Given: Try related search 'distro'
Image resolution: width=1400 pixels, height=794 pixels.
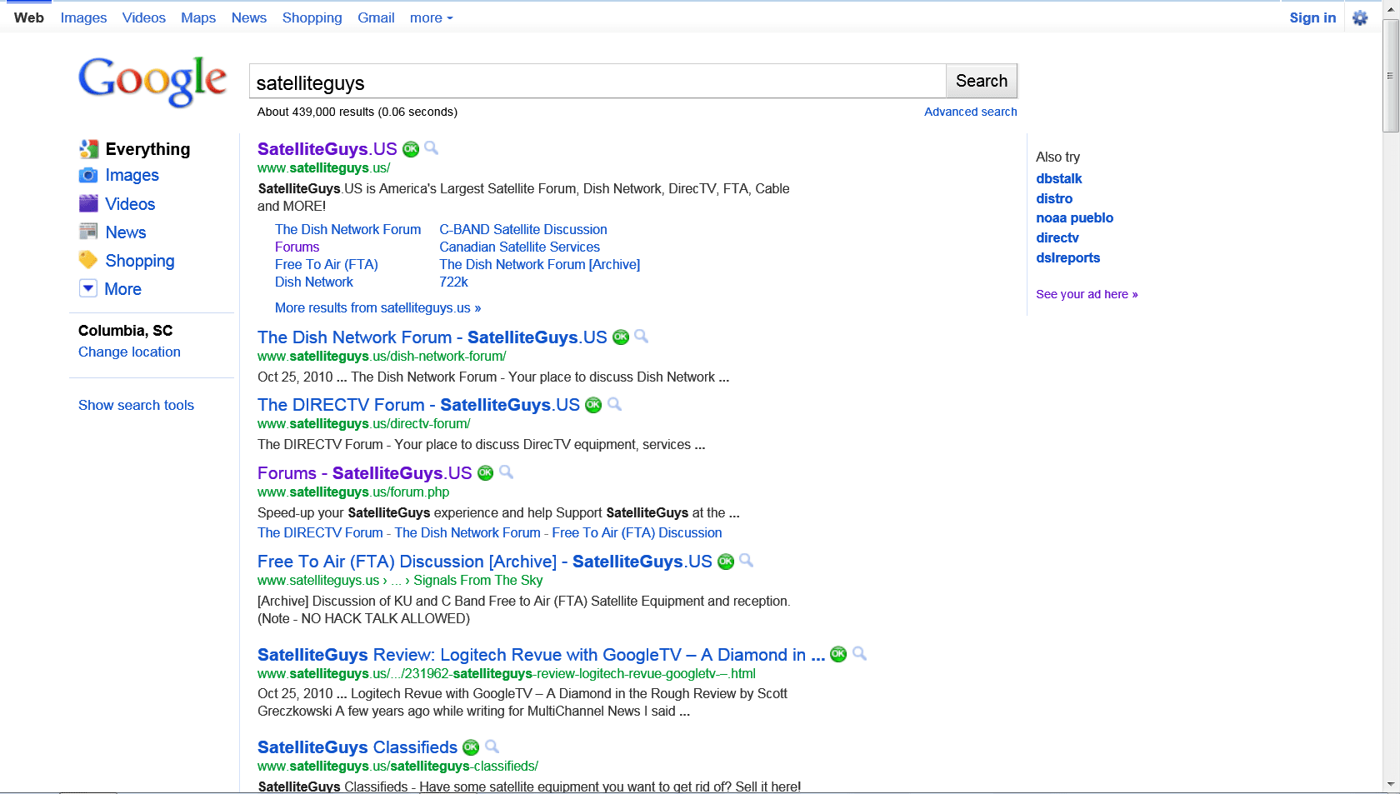Looking at the screenshot, I should pyautogui.click(x=1054, y=198).
